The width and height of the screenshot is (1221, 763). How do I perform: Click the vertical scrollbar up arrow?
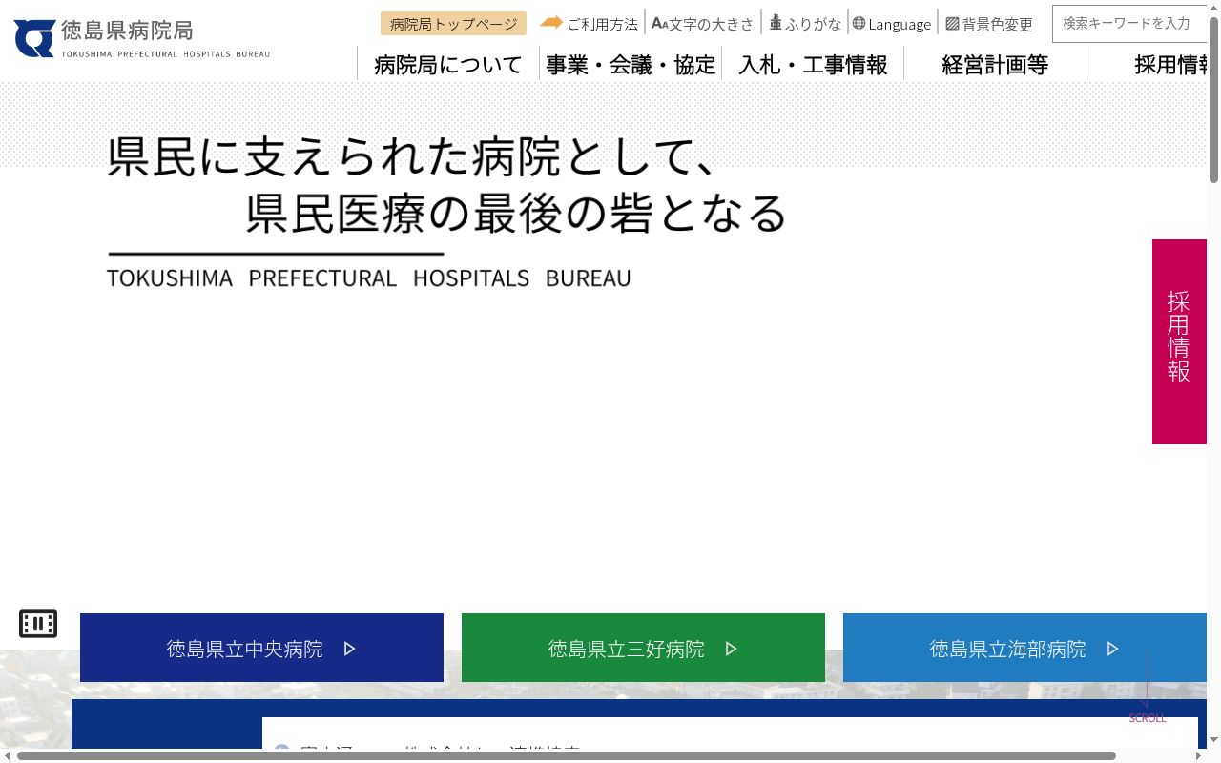[x=1214, y=7]
